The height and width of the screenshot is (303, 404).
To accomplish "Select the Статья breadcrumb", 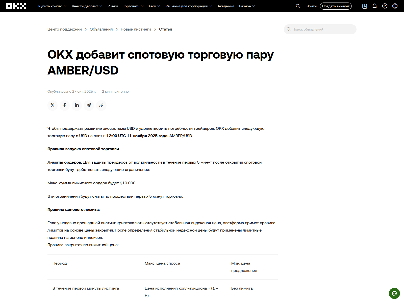I will point(165,29).
